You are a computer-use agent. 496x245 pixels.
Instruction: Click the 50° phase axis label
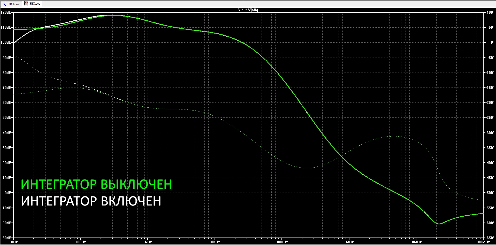[491, 27]
